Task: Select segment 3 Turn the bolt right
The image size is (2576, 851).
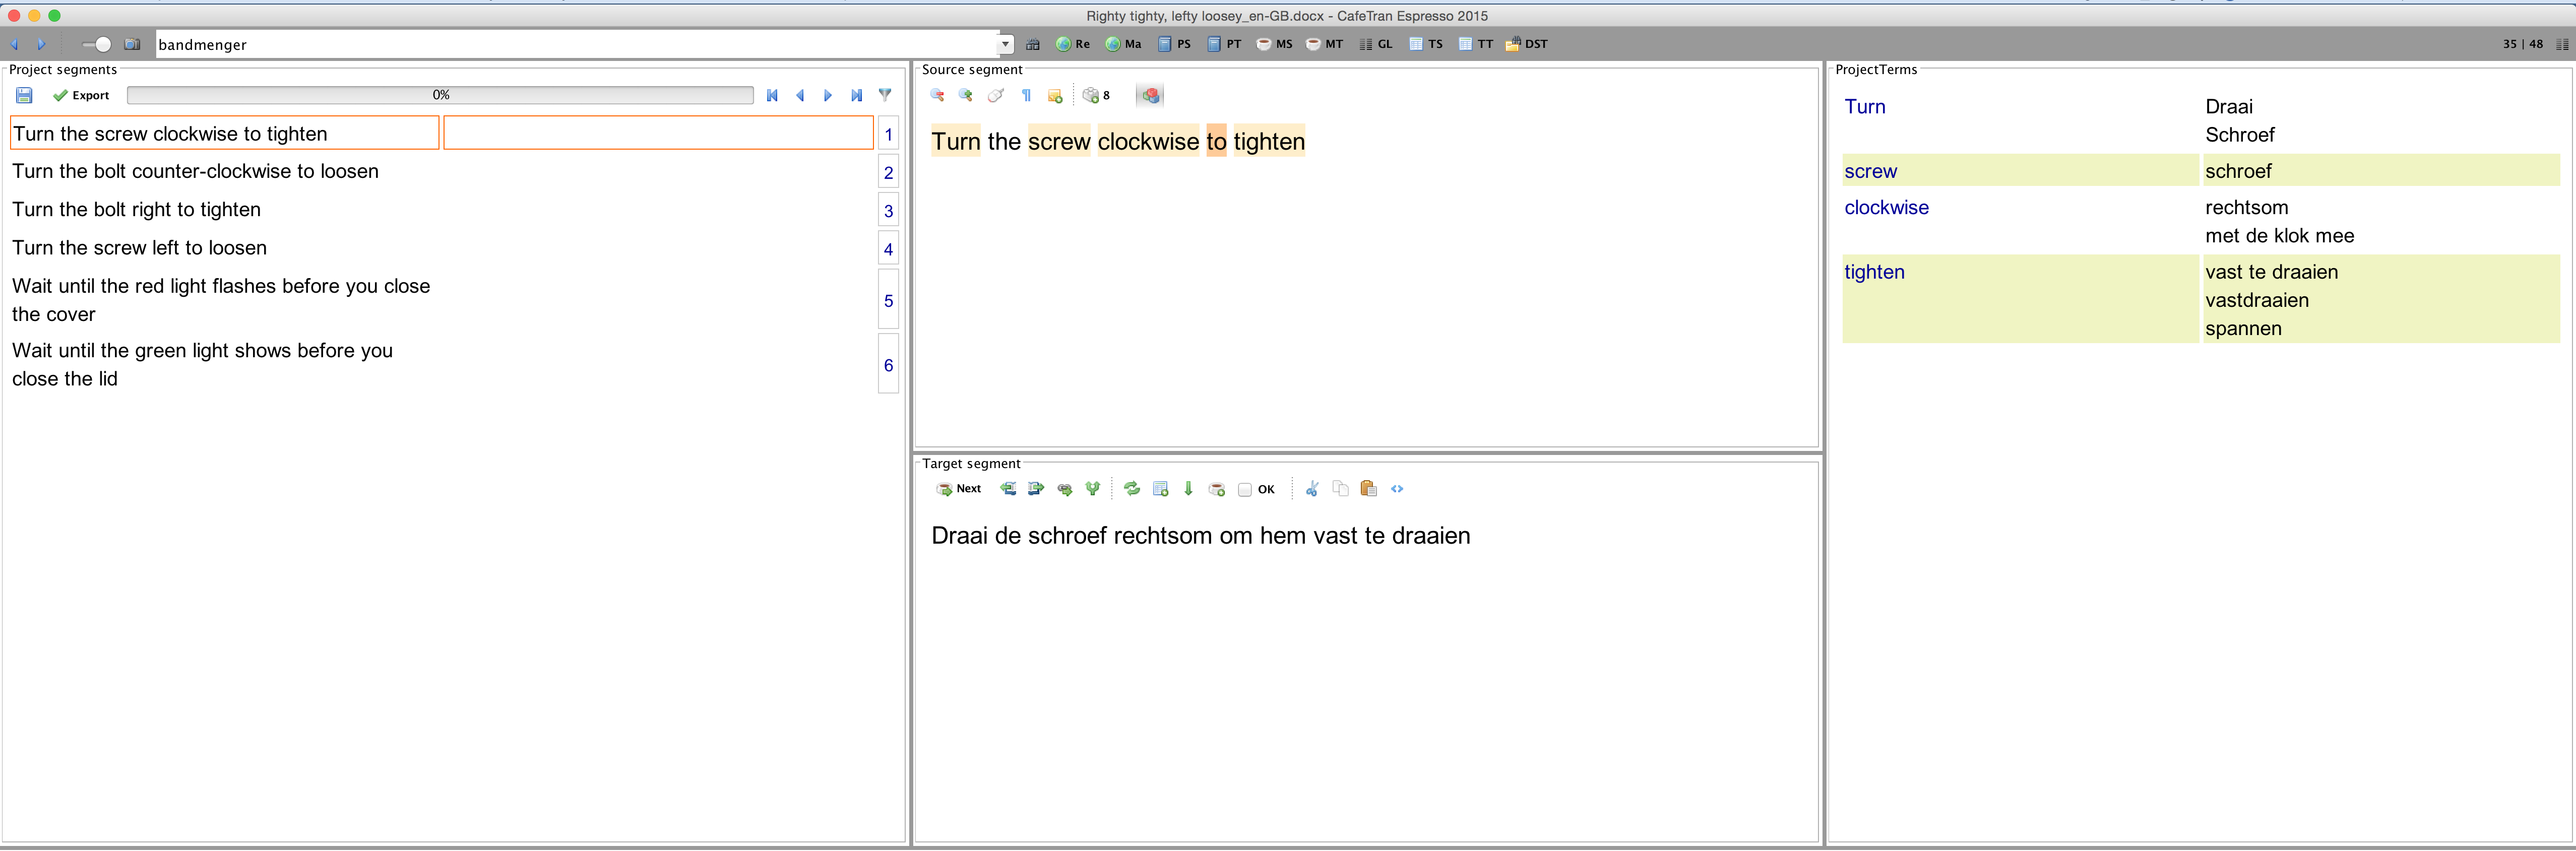Action: pos(136,210)
